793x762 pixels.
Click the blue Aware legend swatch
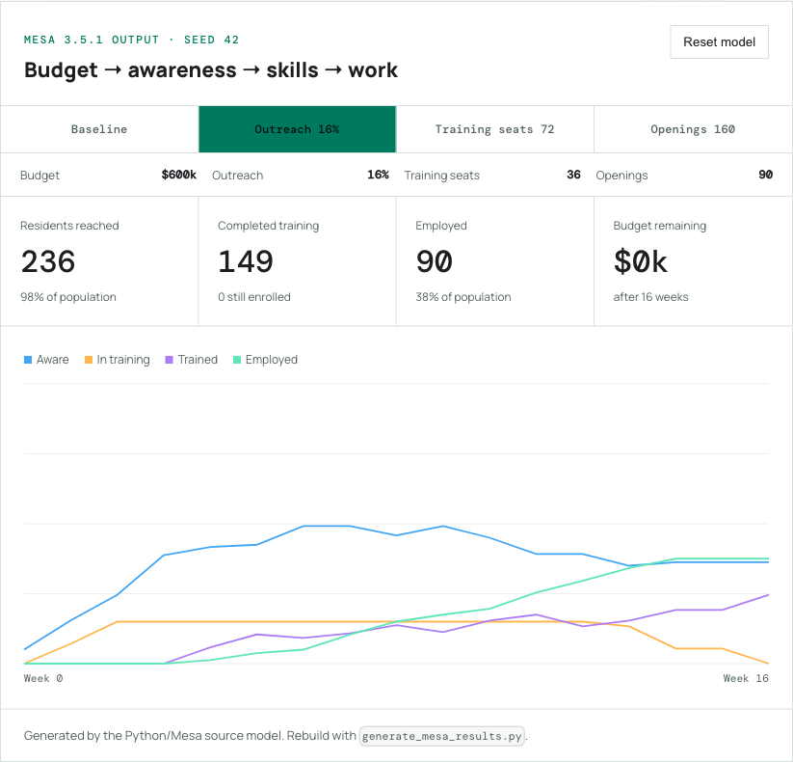[28, 360]
